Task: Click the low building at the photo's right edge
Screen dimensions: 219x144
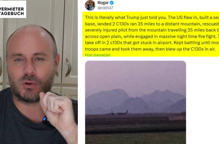Action: [x=177, y=117]
